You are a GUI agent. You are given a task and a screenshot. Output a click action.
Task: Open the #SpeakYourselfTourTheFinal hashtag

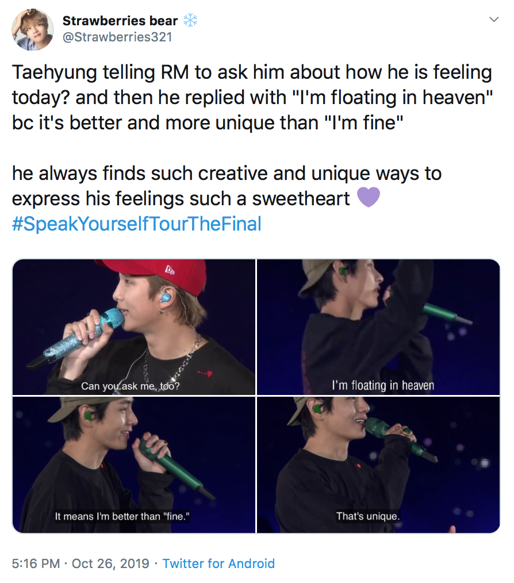click(x=136, y=224)
